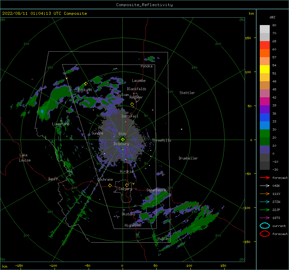289x270 pixels.
Task: Click the green 22JP arrow icon
Action: click(x=265, y=210)
